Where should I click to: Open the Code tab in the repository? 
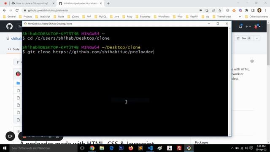point(13,49)
